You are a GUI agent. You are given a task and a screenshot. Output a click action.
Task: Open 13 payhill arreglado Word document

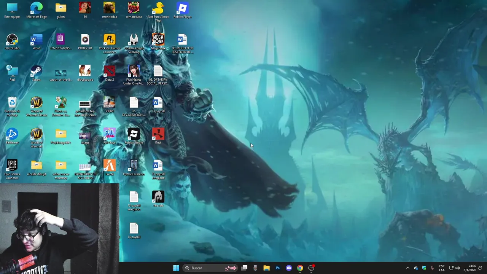[x=158, y=169]
